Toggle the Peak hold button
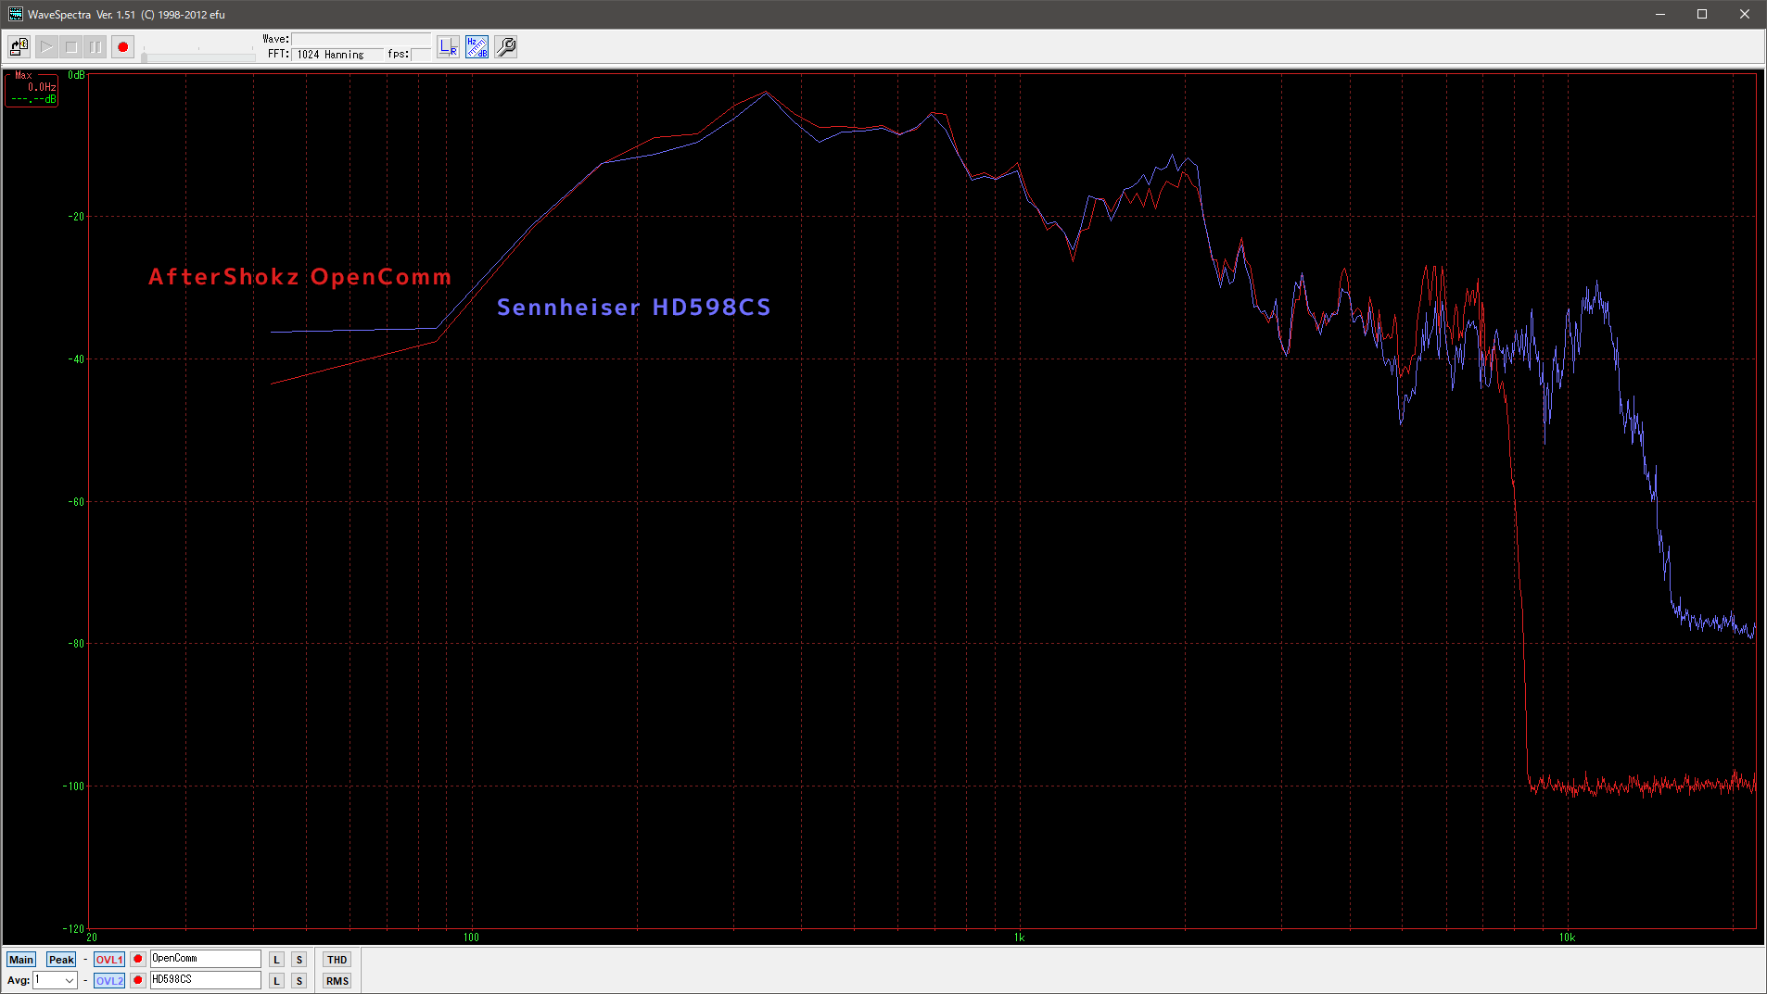Image resolution: width=1767 pixels, height=994 pixels. (x=61, y=960)
